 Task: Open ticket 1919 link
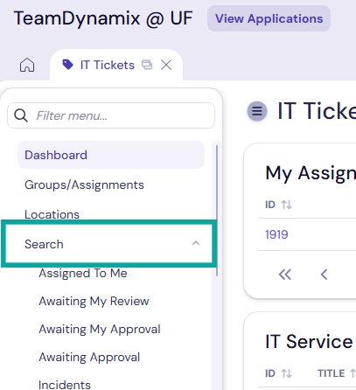coord(276,234)
